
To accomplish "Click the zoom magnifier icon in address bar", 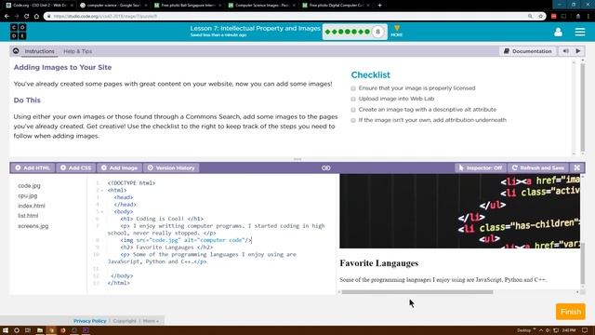I will 530,17.
